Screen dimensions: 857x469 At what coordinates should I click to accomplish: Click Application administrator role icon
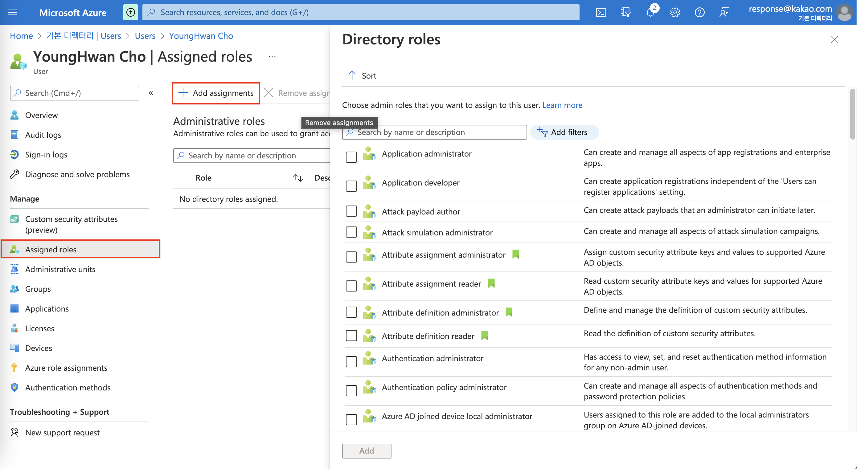pyautogui.click(x=369, y=154)
